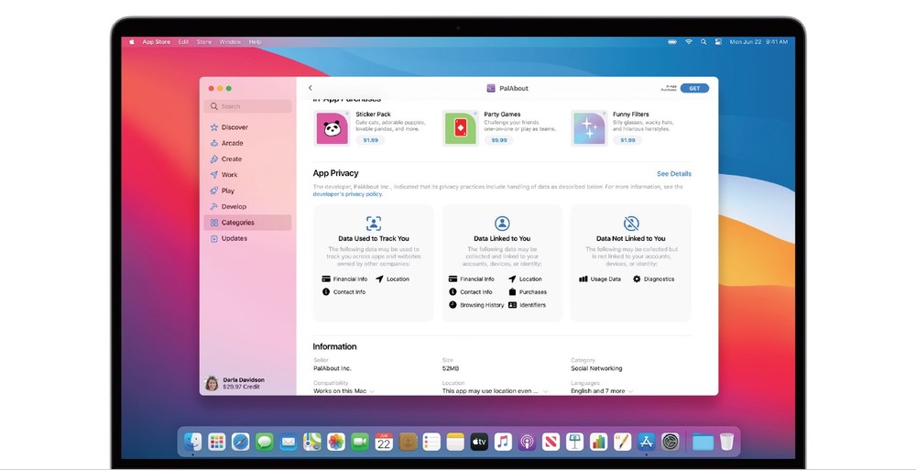Open Mail from the dock
916x470 pixels.
click(288, 442)
